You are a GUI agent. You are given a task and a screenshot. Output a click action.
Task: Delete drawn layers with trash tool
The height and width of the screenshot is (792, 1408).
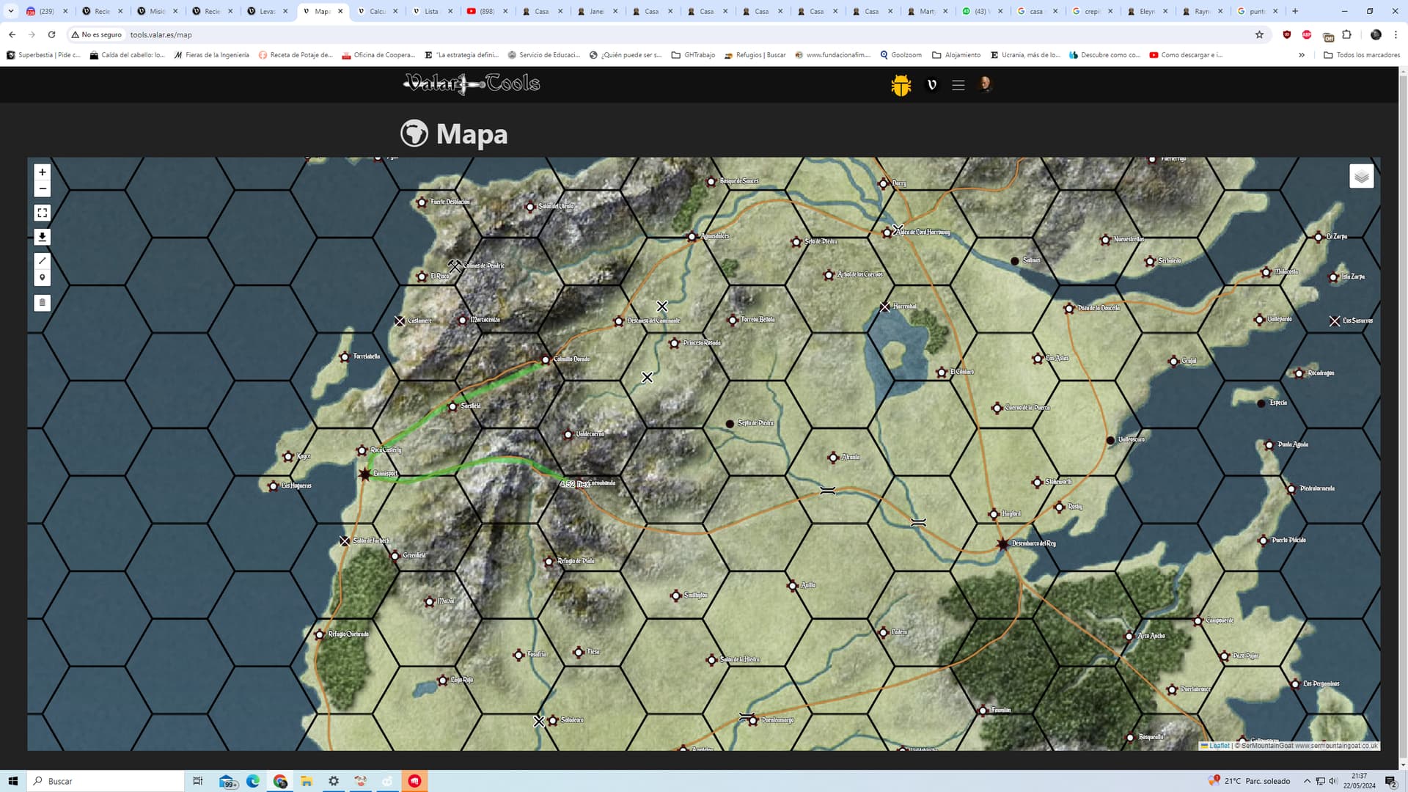coord(42,302)
